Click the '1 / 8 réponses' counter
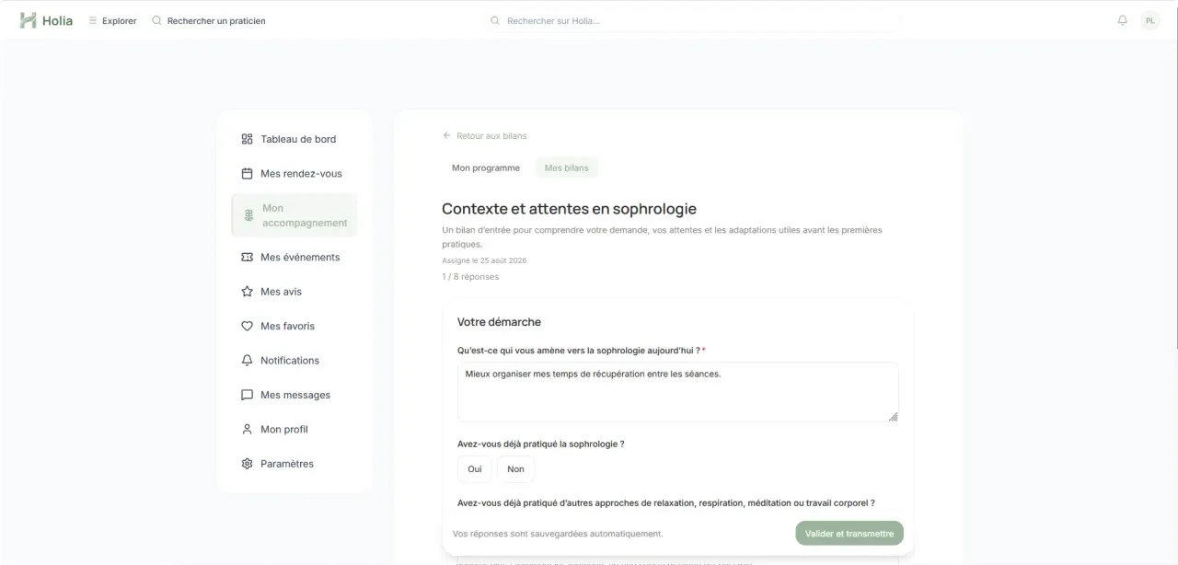1178x565 pixels. 470,276
